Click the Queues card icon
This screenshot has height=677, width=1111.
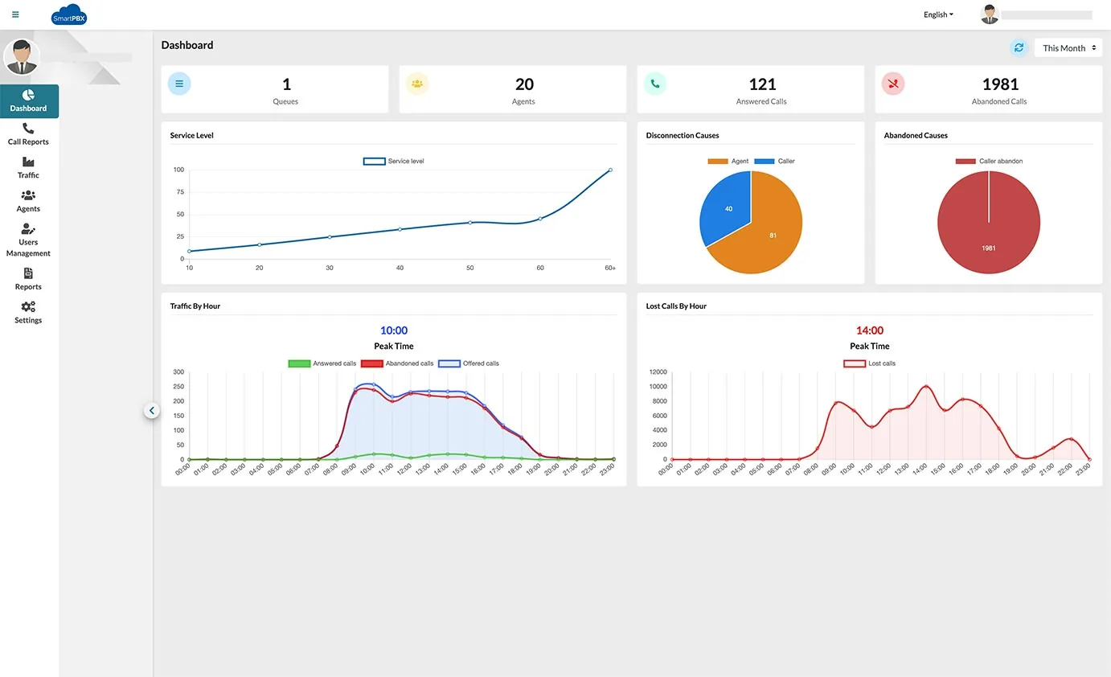(x=179, y=83)
